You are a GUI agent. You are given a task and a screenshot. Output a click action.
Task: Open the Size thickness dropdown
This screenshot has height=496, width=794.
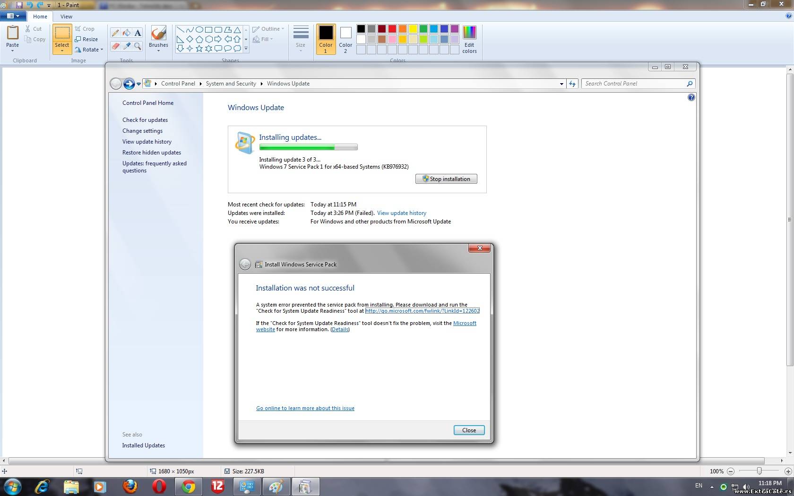pyautogui.click(x=301, y=39)
